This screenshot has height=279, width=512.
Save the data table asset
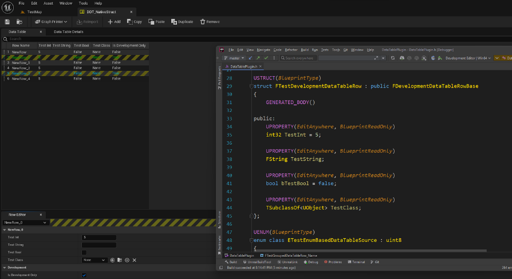(x=7, y=22)
